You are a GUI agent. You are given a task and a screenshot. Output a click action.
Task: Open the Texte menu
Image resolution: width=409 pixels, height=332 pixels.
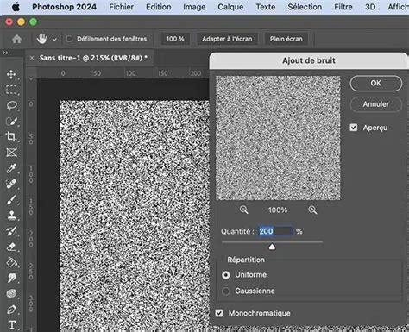[266, 7]
